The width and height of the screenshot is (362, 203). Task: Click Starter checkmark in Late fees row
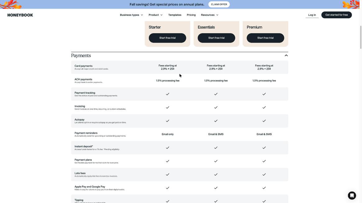pyautogui.click(x=167, y=174)
